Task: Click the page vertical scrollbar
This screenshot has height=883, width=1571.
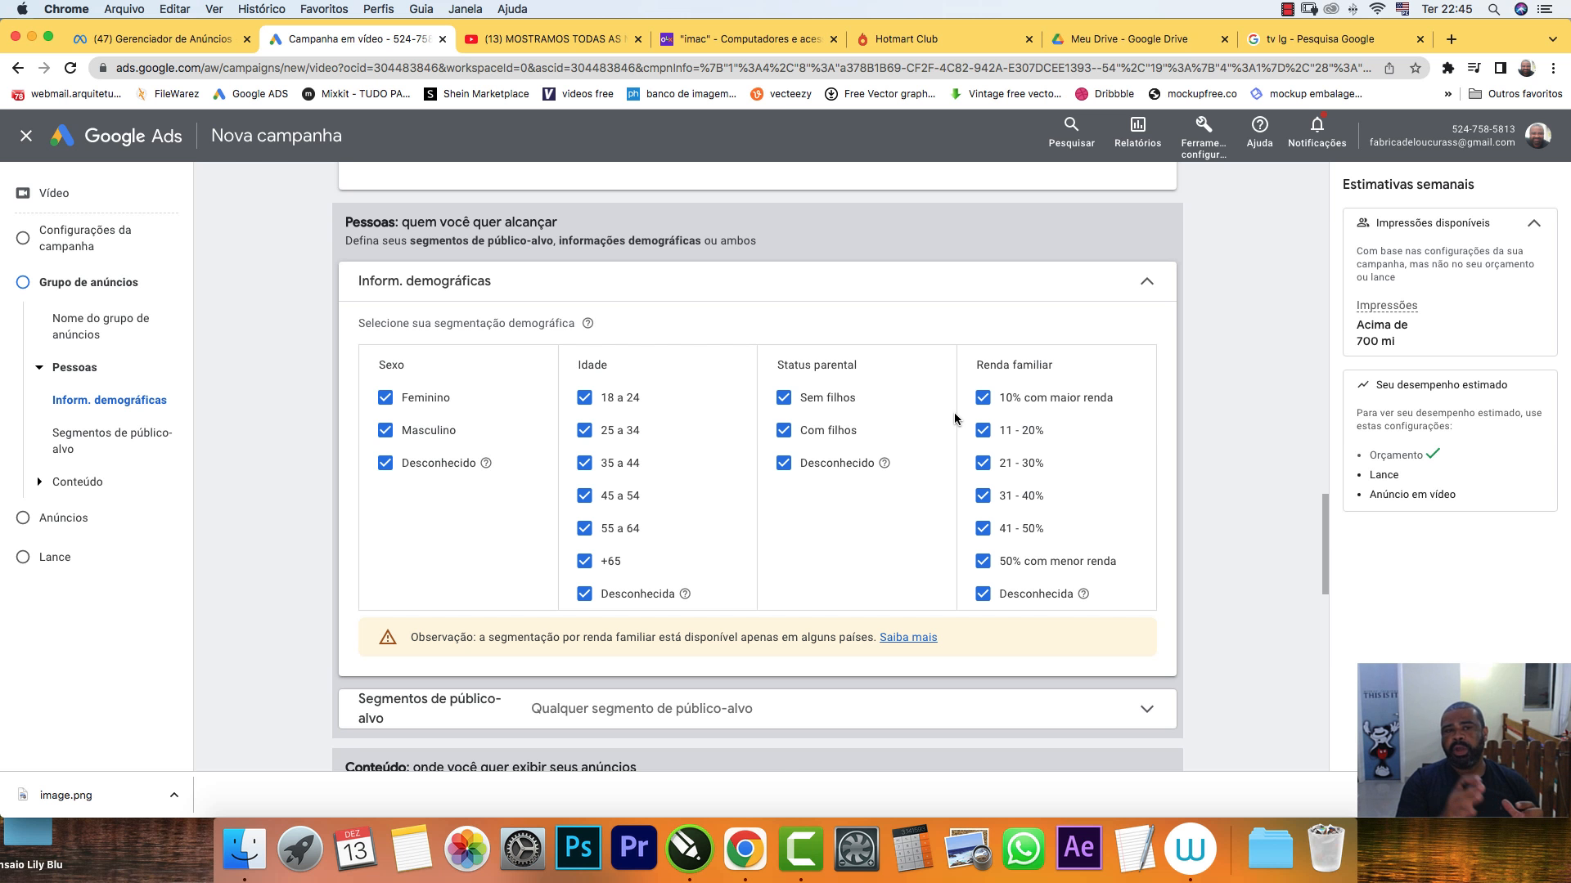Action: coord(1325,544)
